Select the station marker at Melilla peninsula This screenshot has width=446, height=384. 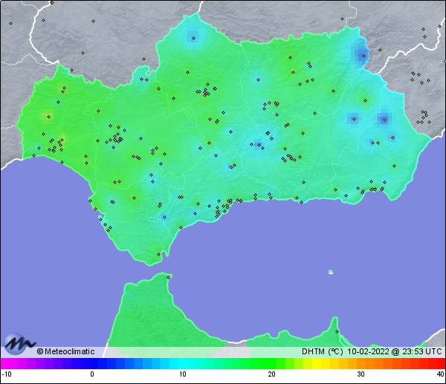click(x=337, y=331)
